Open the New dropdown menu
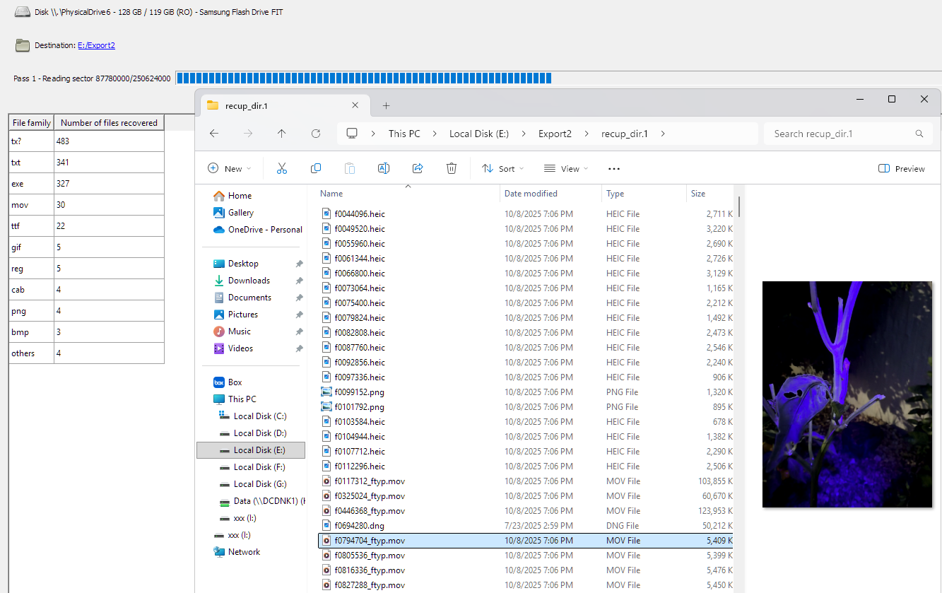 click(229, 169)
